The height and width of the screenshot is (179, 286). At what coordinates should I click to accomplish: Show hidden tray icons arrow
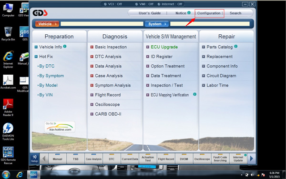[242, 175]
